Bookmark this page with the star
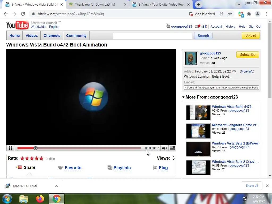This screenshot has height=204, width=272. tap(230, 14)
